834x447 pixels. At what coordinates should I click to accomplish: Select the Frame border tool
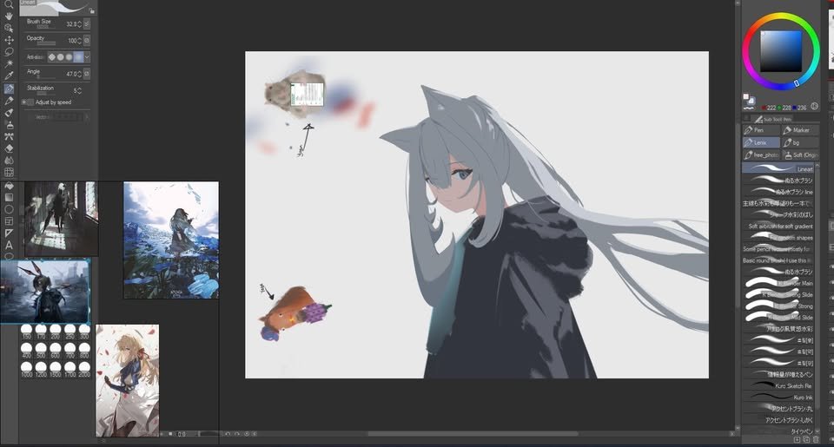pos(9,221)
